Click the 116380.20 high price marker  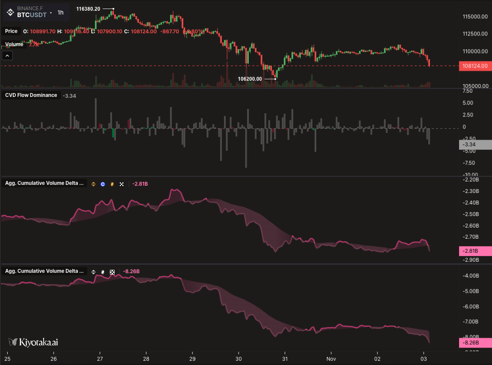tap(88, 9)
